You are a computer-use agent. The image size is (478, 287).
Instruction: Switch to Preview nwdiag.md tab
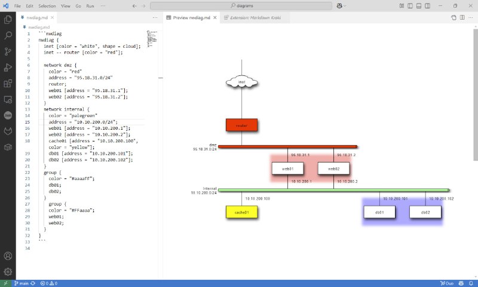click(x=191, y=18)
